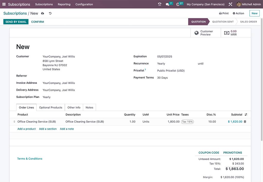The image size is (263, 182).
Task: Click the Tax 15% tag on the order line
Action: coord(187,122)
